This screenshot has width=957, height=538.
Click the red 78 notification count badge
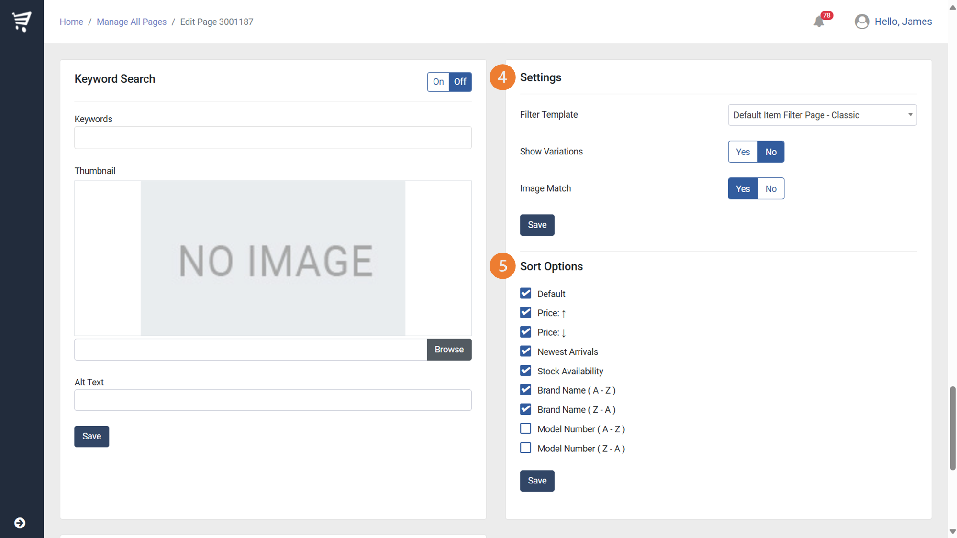tap(827, 15)
